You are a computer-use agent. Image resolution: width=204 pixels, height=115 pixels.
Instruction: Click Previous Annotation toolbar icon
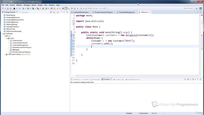tap(86, 9)
